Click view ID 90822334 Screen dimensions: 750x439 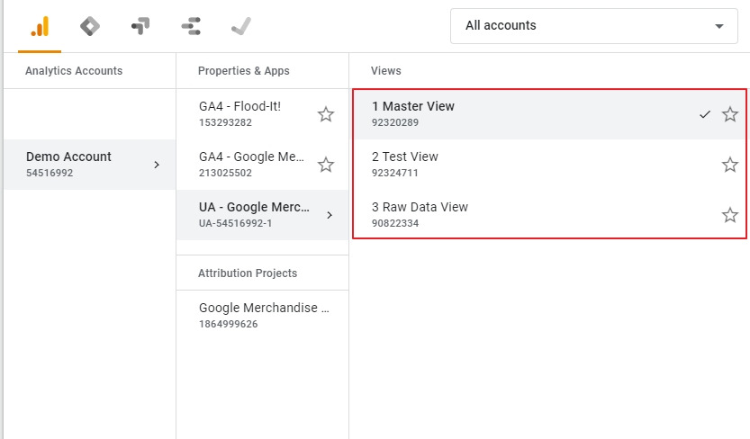395,223
